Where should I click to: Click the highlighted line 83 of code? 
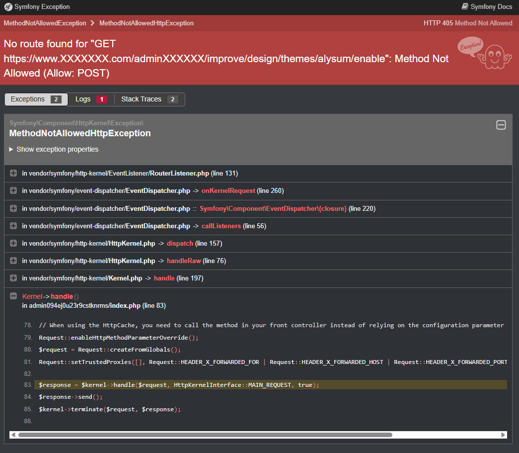click(270, 385)
